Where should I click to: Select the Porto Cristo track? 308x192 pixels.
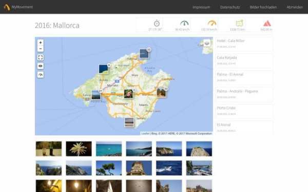tap(243, 111)
